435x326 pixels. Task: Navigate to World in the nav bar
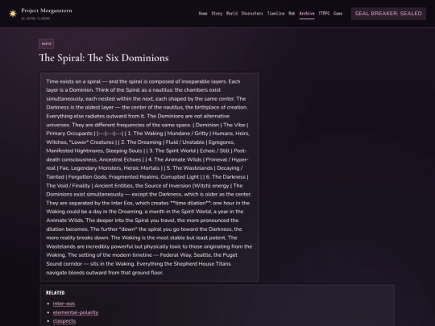tap(232, 14)
